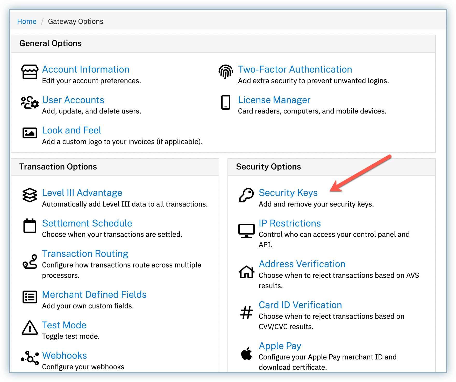Viewport: 456px width, 382px height.
Task: Click the fingerprint icon for Two-Factor Authentication
Action: [x=226, y=72]
